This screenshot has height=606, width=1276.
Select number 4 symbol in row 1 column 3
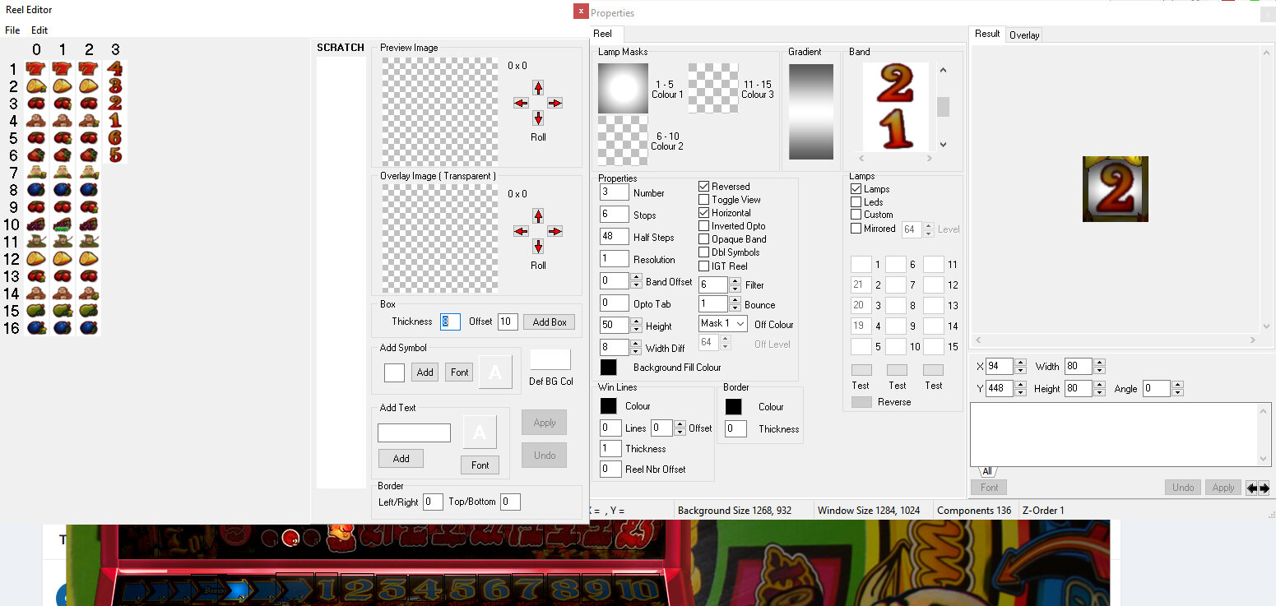coord(115,68)
